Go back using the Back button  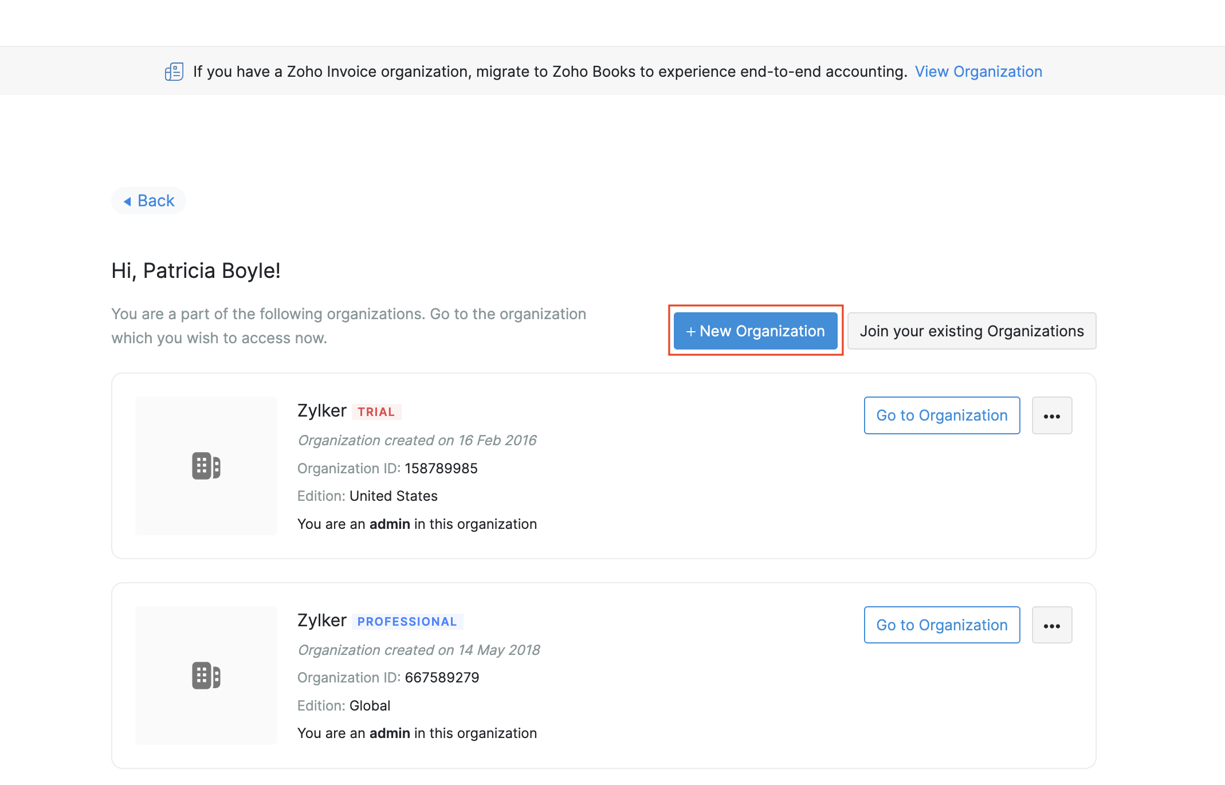tap(149, 201)
